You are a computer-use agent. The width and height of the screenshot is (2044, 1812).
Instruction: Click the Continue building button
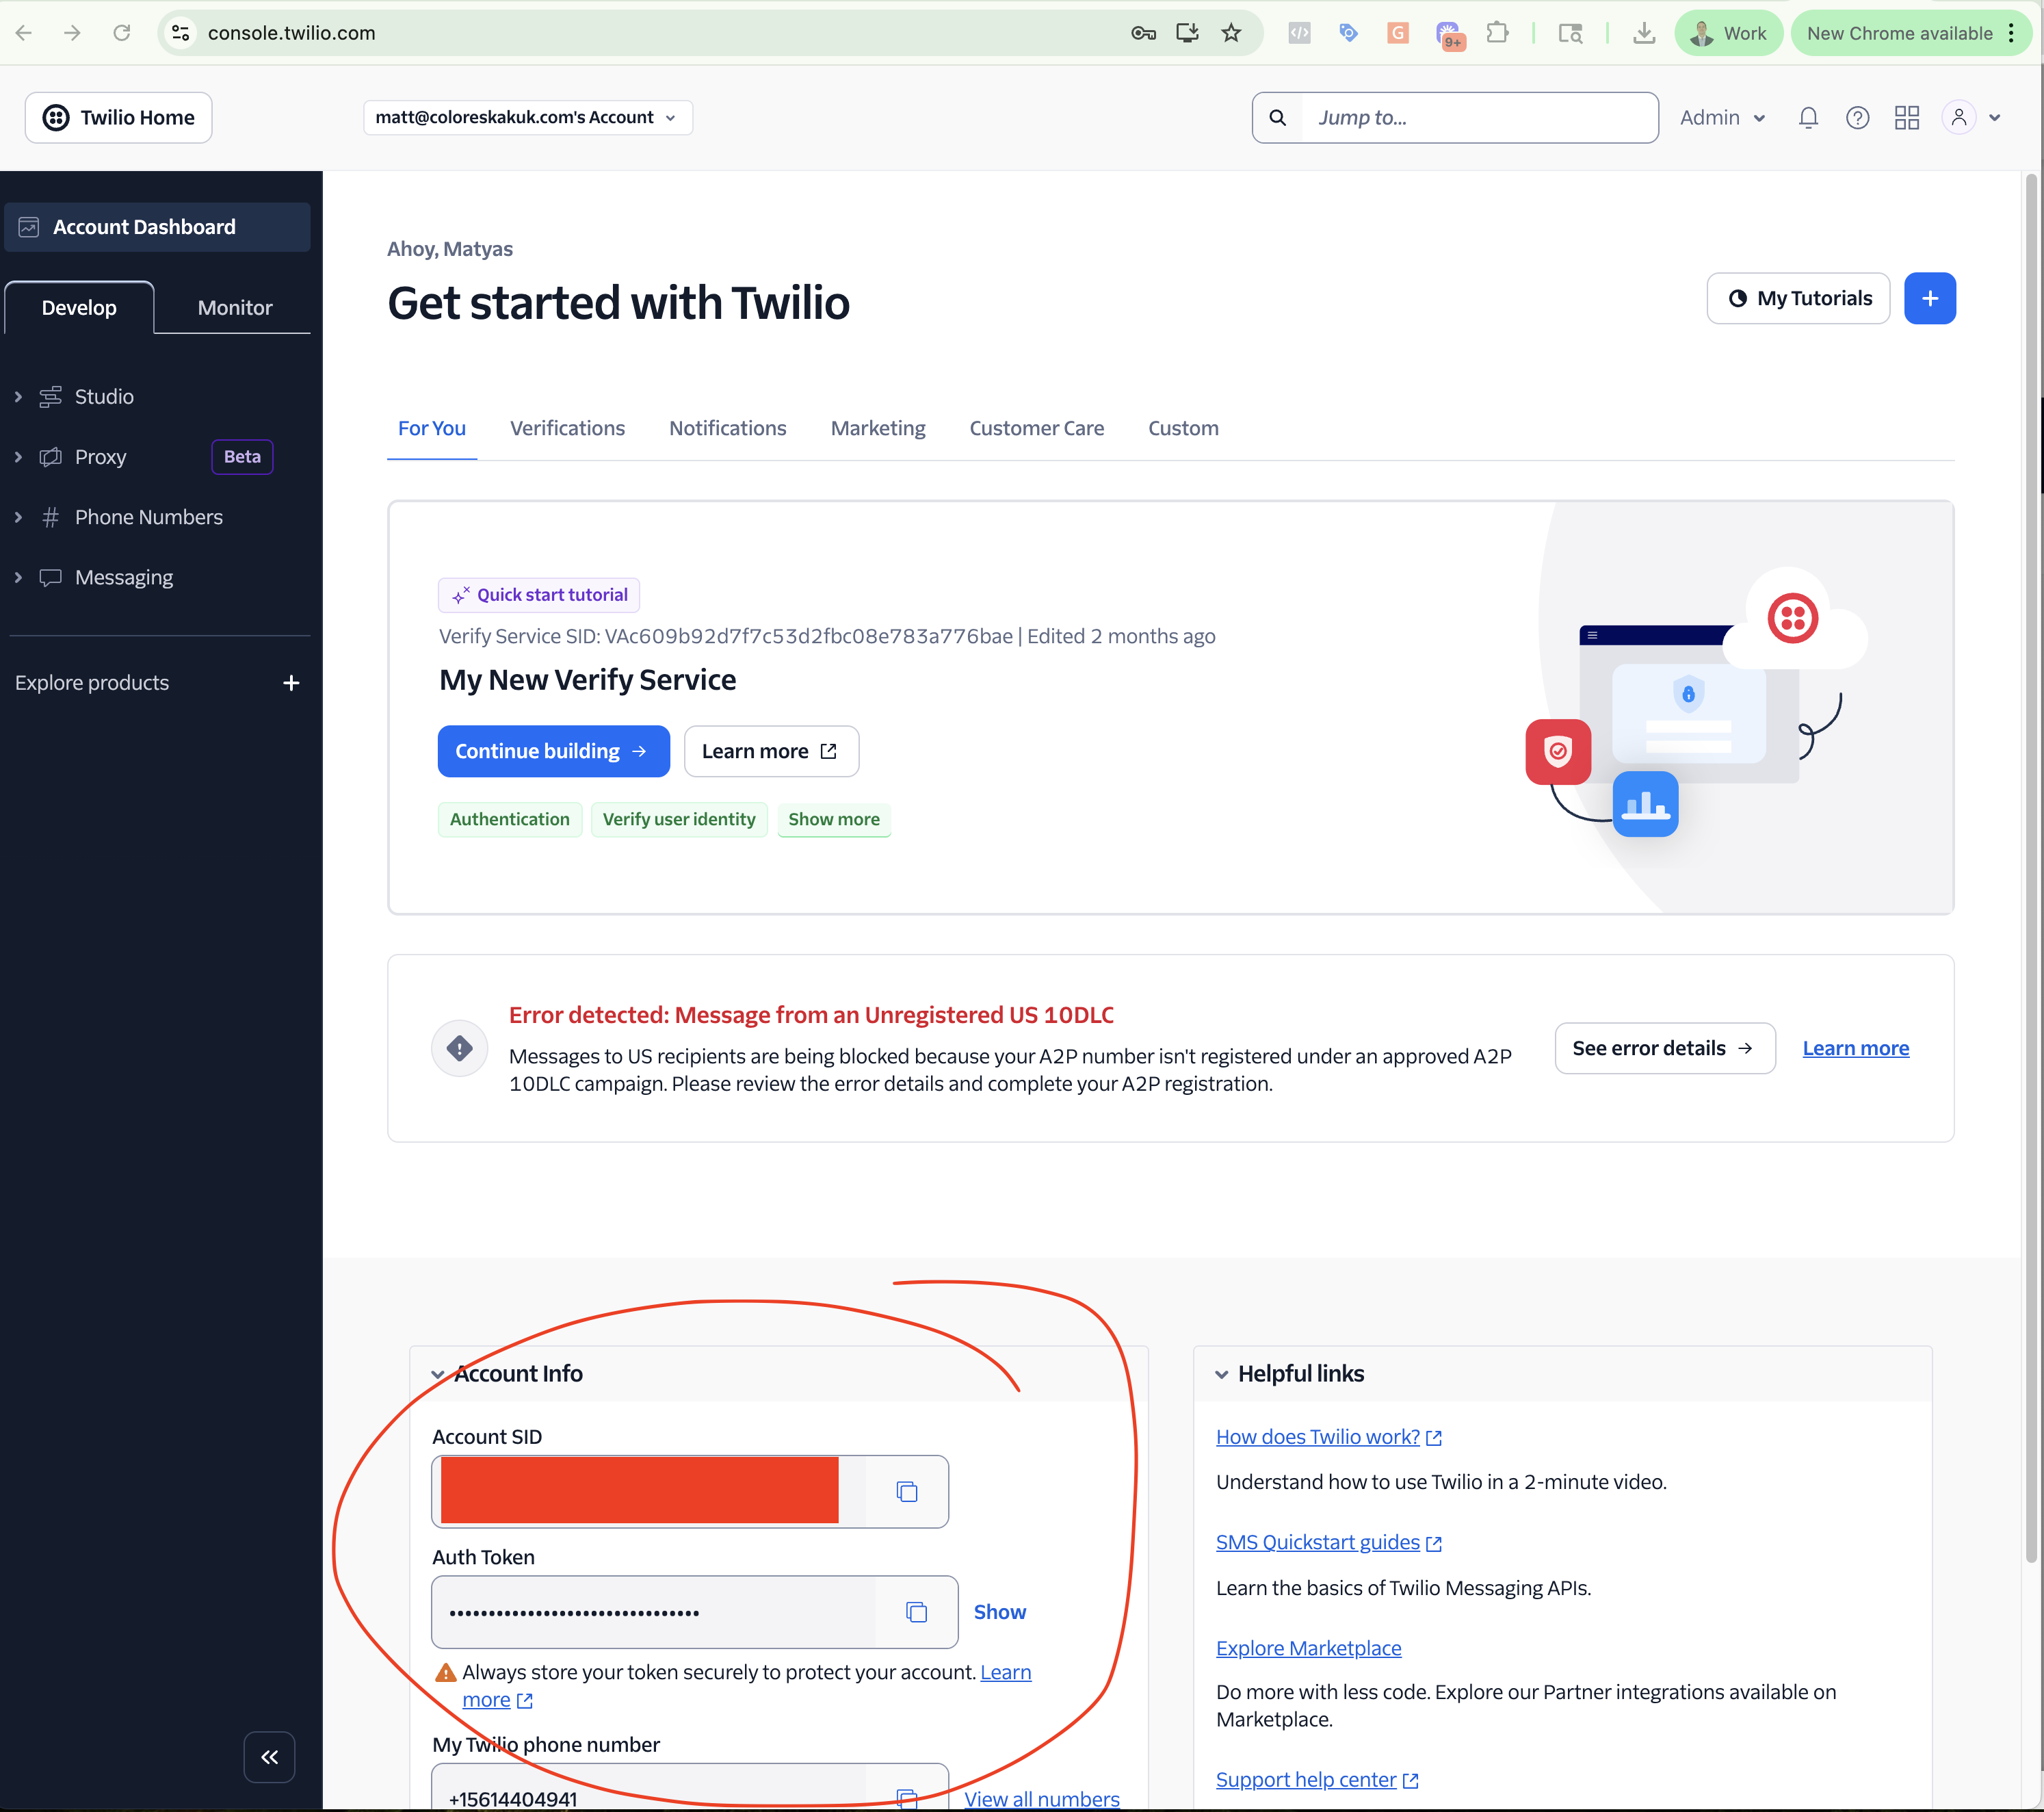click(553, 751)
